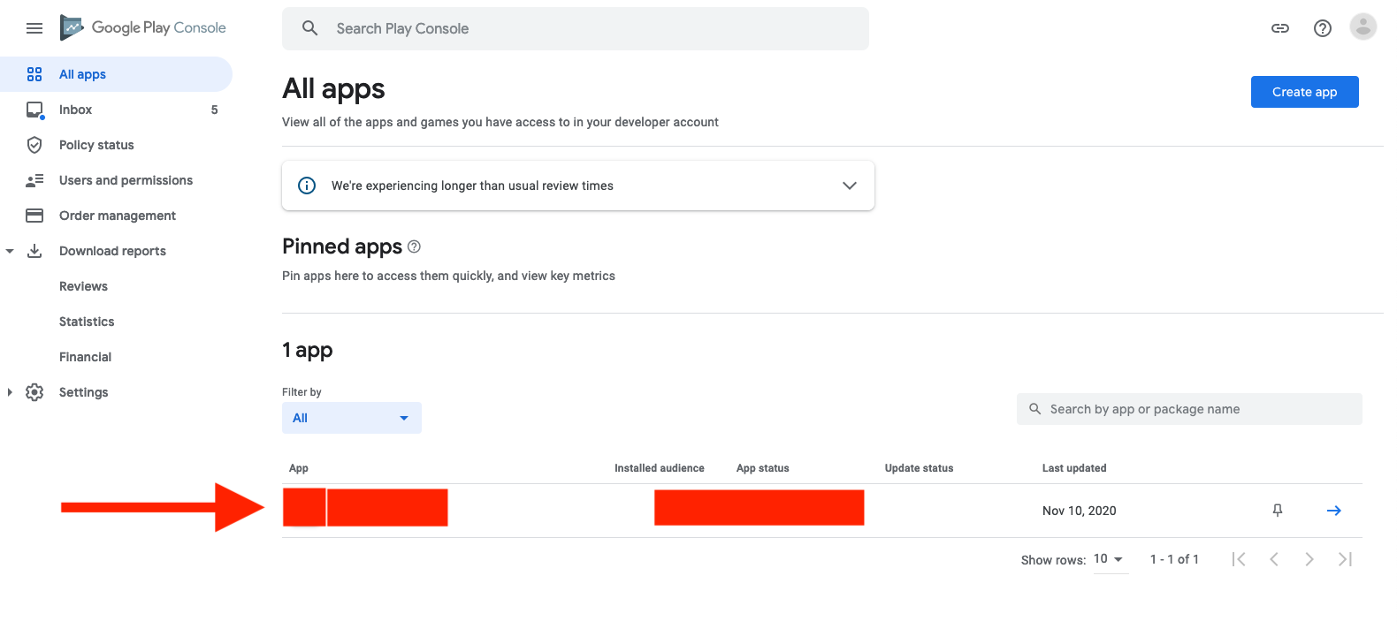This screenshot has height=644, width=1397.
Task: Open Users and permissions page
Action: click(x=126, y=180)
